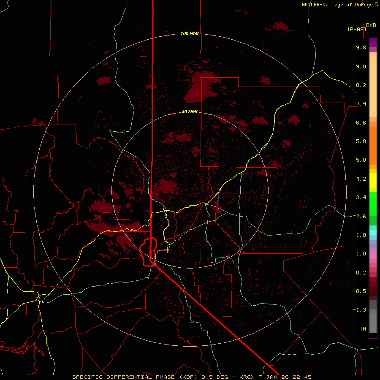380x380 pixels.
Task: Click the 9.0 value on the color scale
Action: click(x=361, y=66)
